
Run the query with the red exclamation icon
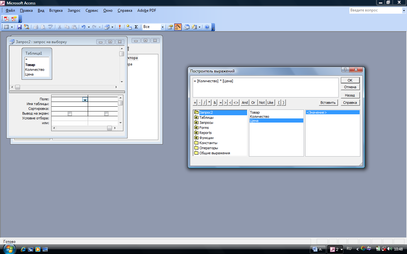120,27
